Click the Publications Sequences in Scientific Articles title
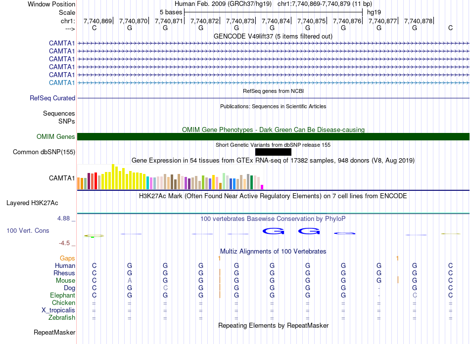 click(273, 106)
